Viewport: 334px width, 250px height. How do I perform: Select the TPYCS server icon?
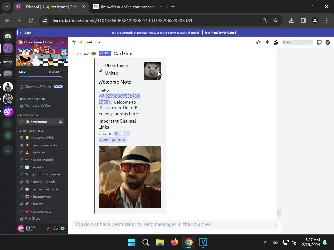click(x=8, y=62)
